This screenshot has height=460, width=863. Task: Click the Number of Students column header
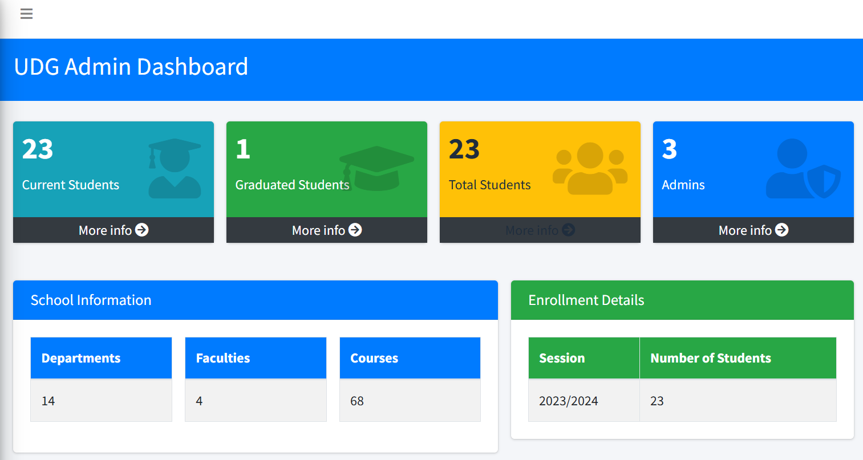coord(710,358)
